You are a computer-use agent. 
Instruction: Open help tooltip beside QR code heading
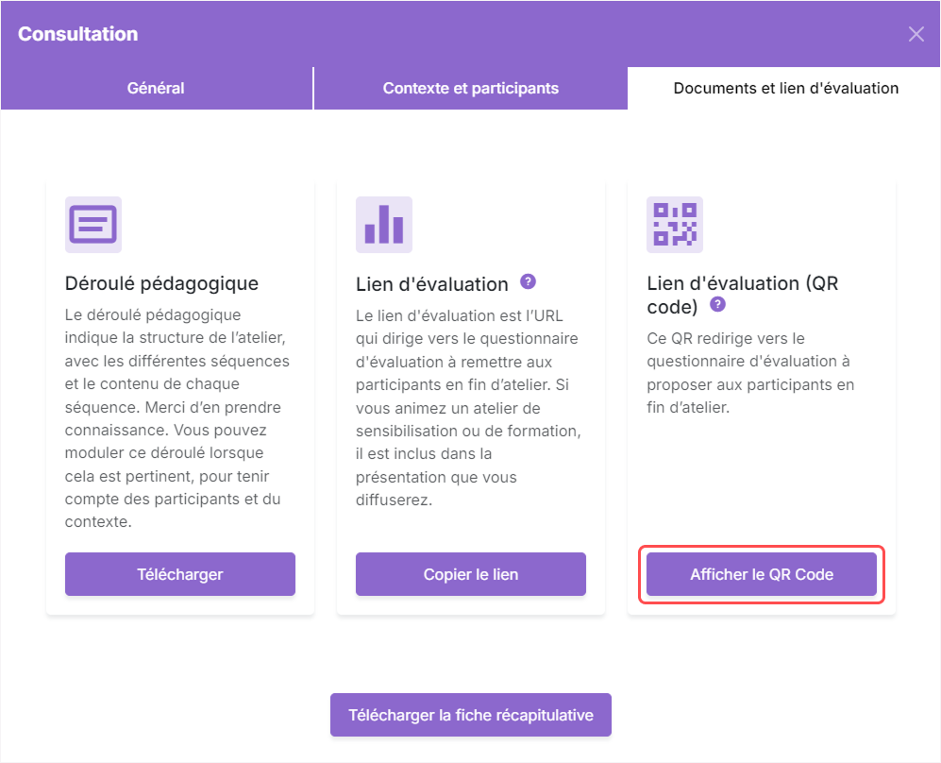coord(717,304)
